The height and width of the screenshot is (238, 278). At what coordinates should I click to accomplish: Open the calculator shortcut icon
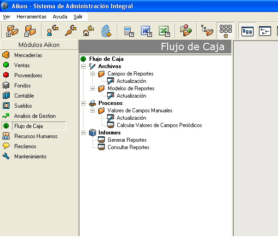(129, 32)
